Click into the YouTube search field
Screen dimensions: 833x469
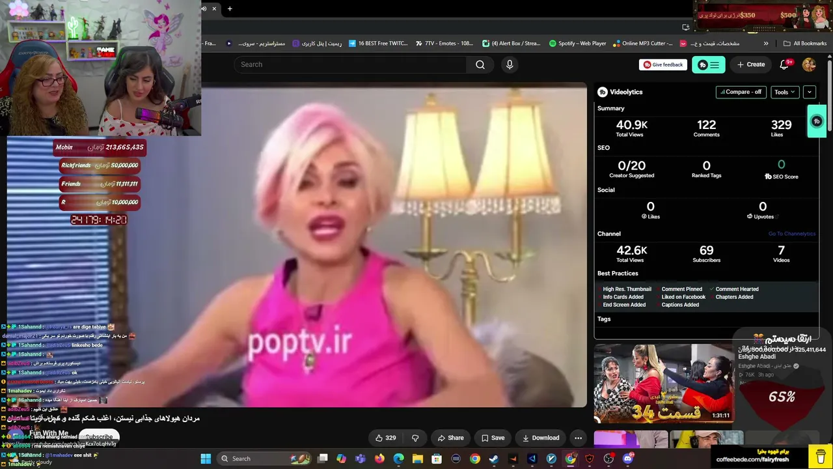pyautogui.click(x=350, y=64)
